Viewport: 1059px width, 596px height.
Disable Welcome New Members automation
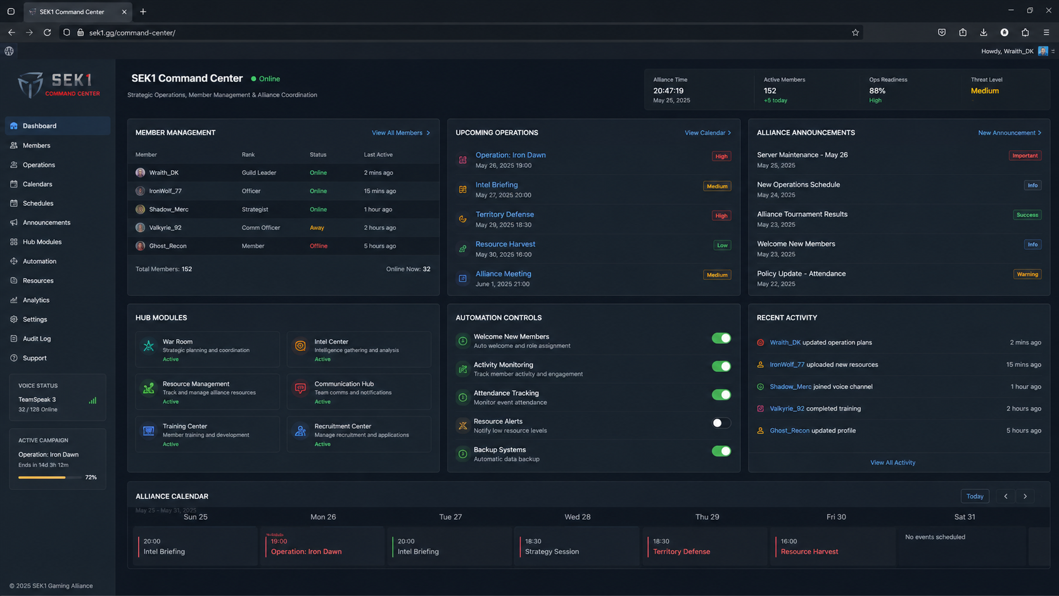pos(721,338)
